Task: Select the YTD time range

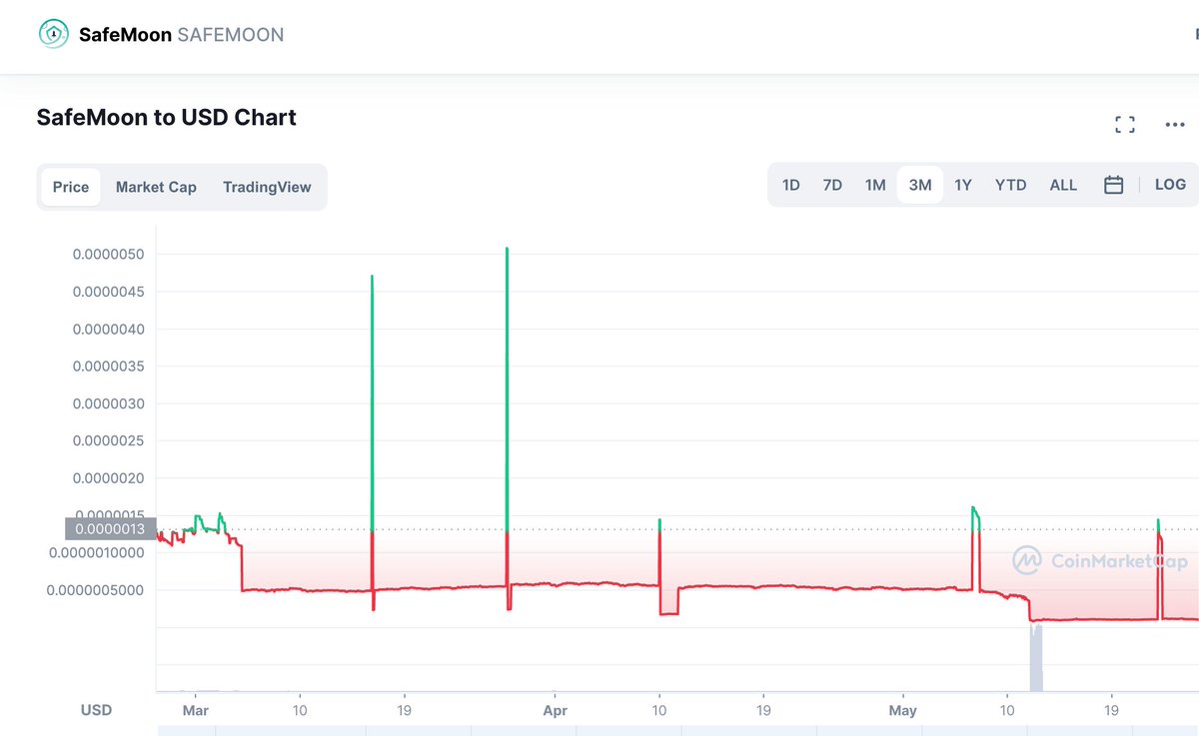Action: coord(1011,185)
